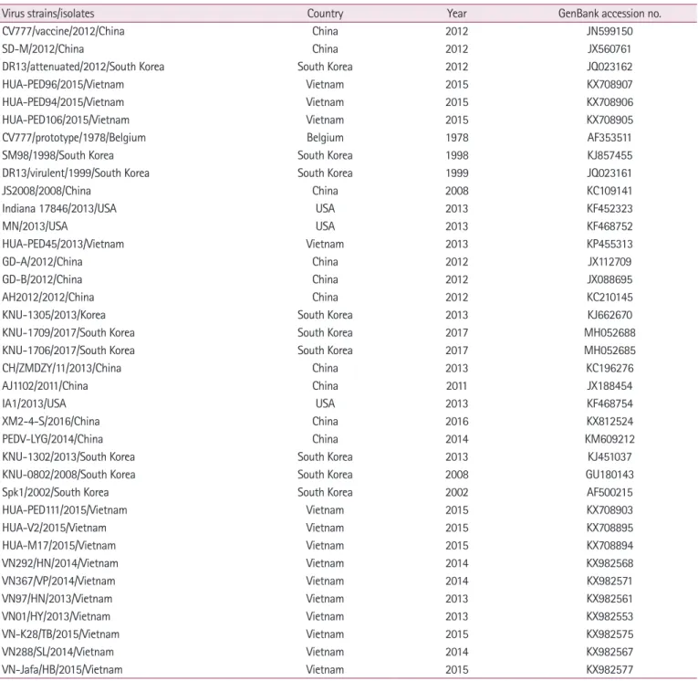Image resolution: width=698 pixels, height=681 pixels.
Task: Select strain AJ1102/2011/China
Action: tap(45, 386)
